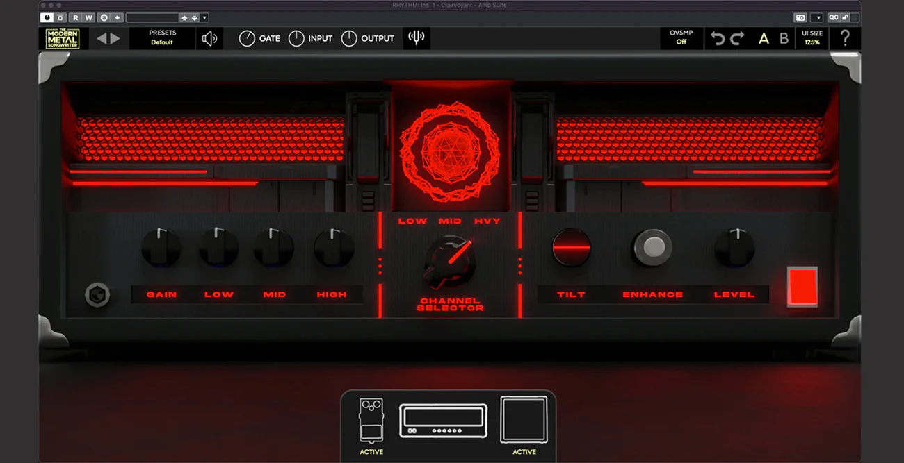The height and width of the screenshot is (463, 904).
Task: Open dropdown arrow beside camera icon
Action: coord(818,17)
